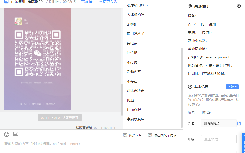Click the image upload icon
Image resolution: width=245 pixels, height=153 pixels.
click(x=16, y=134)
